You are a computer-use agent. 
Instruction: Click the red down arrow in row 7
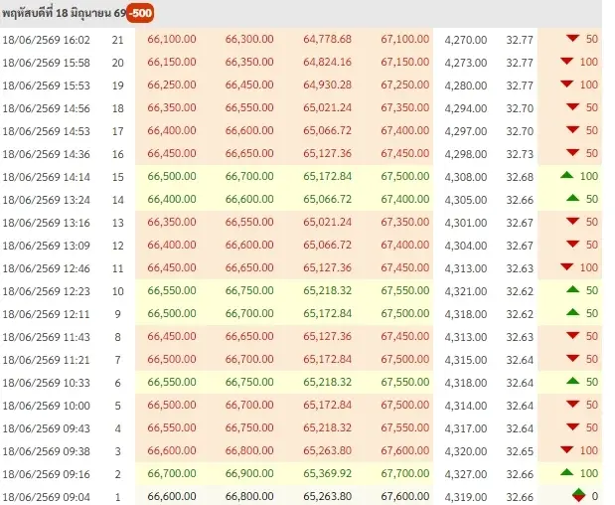pos(572,358)
